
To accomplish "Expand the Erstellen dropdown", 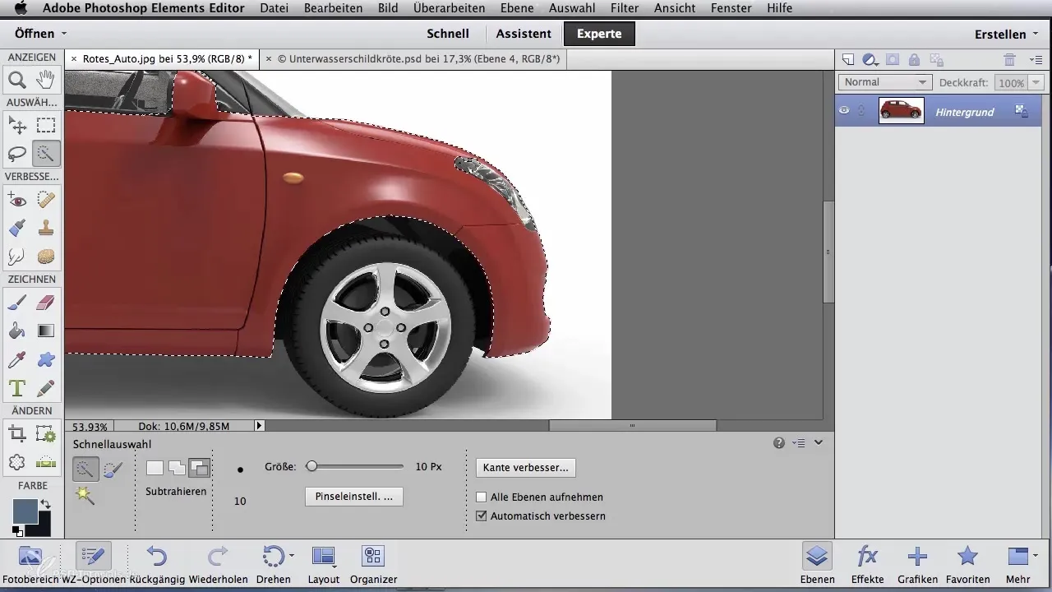I will point(1007,35).
